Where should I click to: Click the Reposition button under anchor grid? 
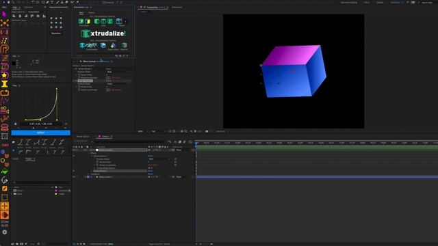coord(56,33)
